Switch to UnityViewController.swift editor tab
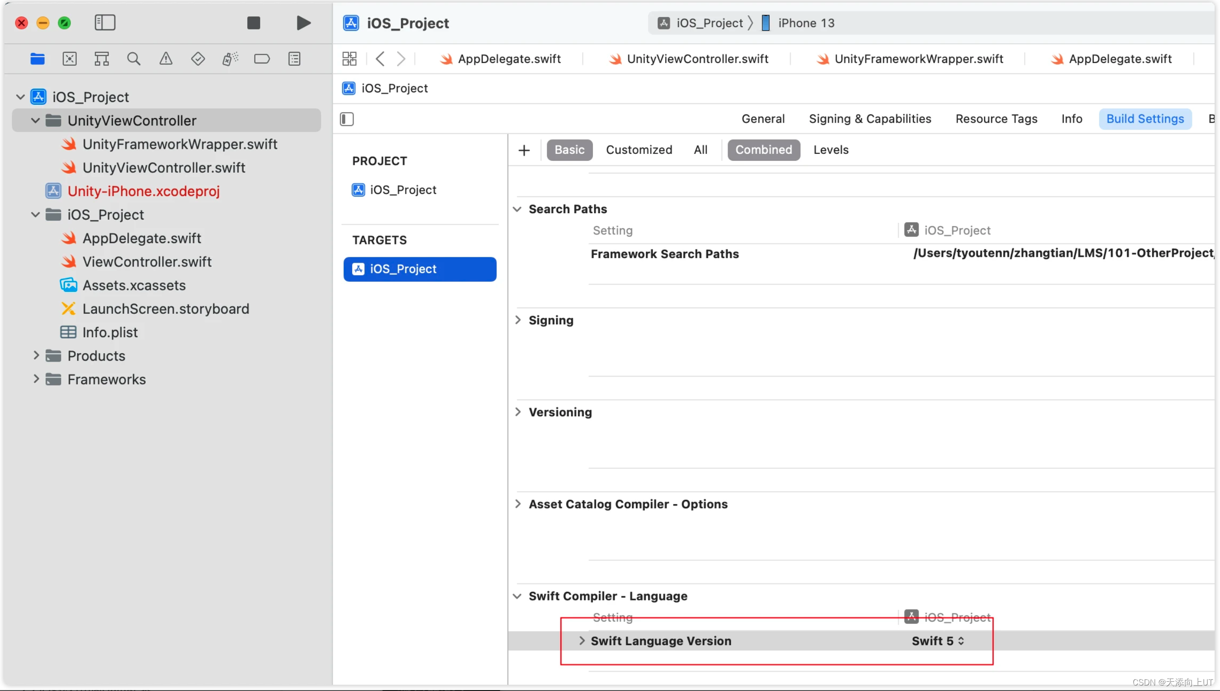Image resolution: width=1220 pixels, height=691 pixels. [689, 59]
